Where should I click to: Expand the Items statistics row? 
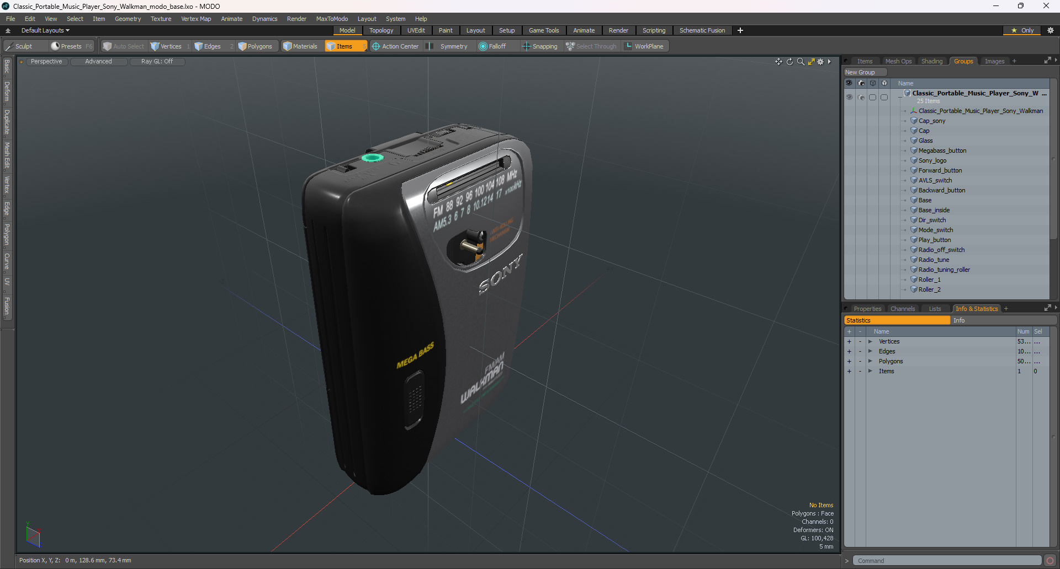pyautogui.click(x=870, y=372)
